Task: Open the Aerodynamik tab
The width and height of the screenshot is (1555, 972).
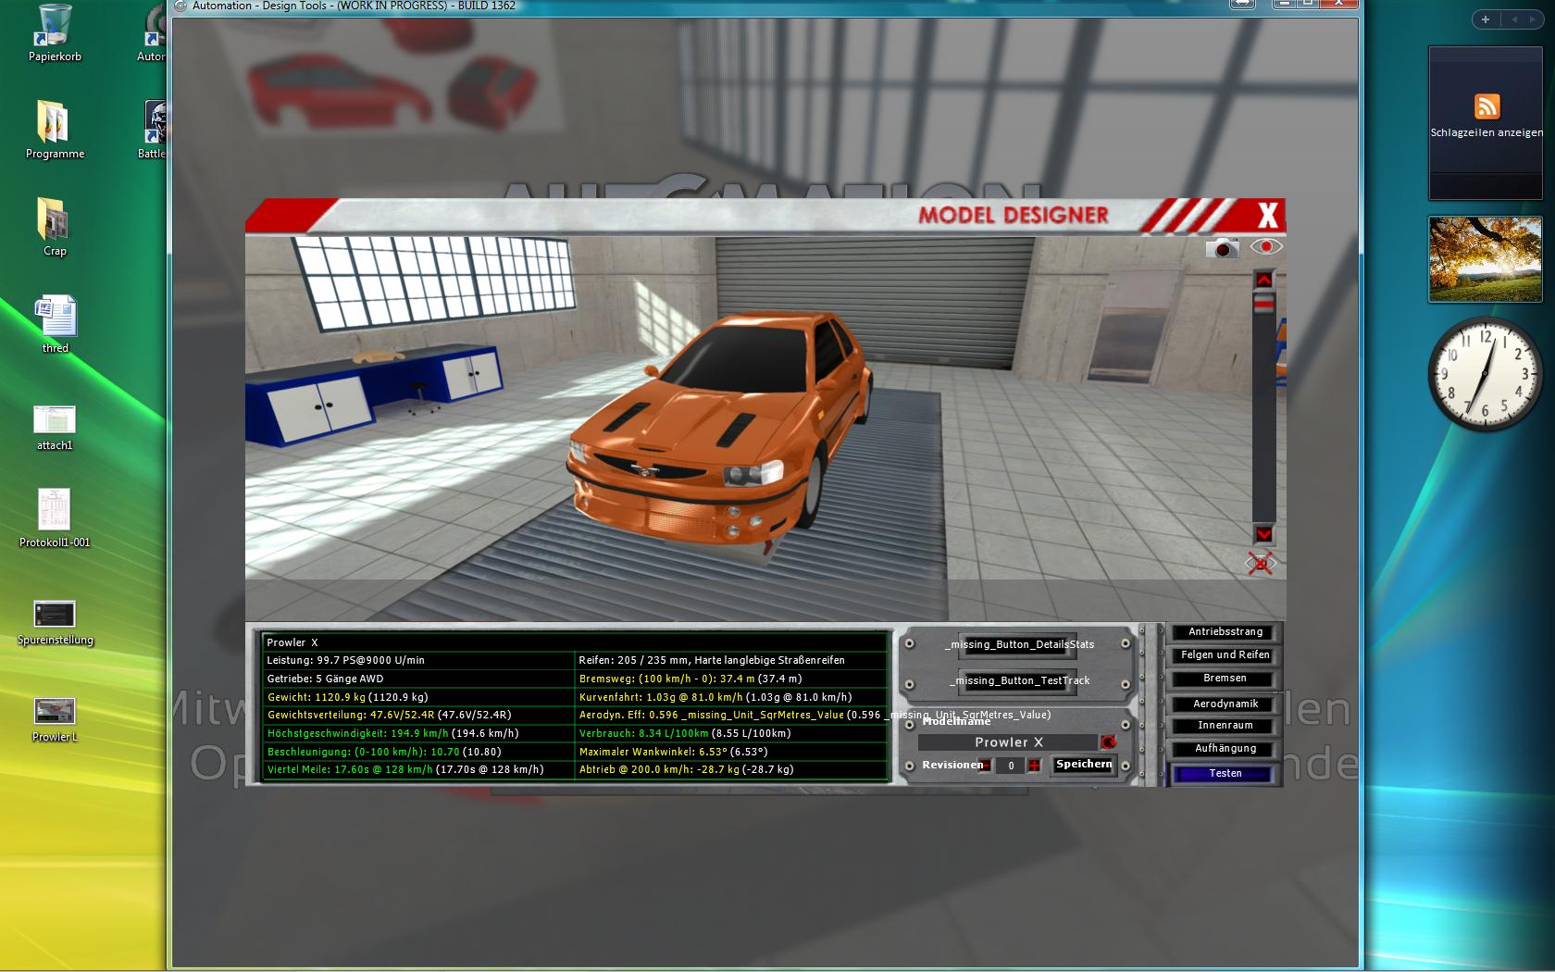Action: 1225,704
